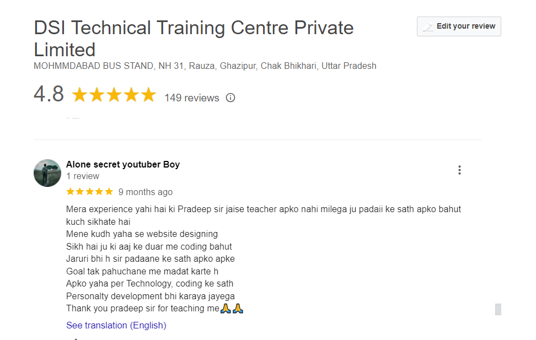Click See translation (English) link
This screenshot has width=536, height=340.
pos(116,325)
